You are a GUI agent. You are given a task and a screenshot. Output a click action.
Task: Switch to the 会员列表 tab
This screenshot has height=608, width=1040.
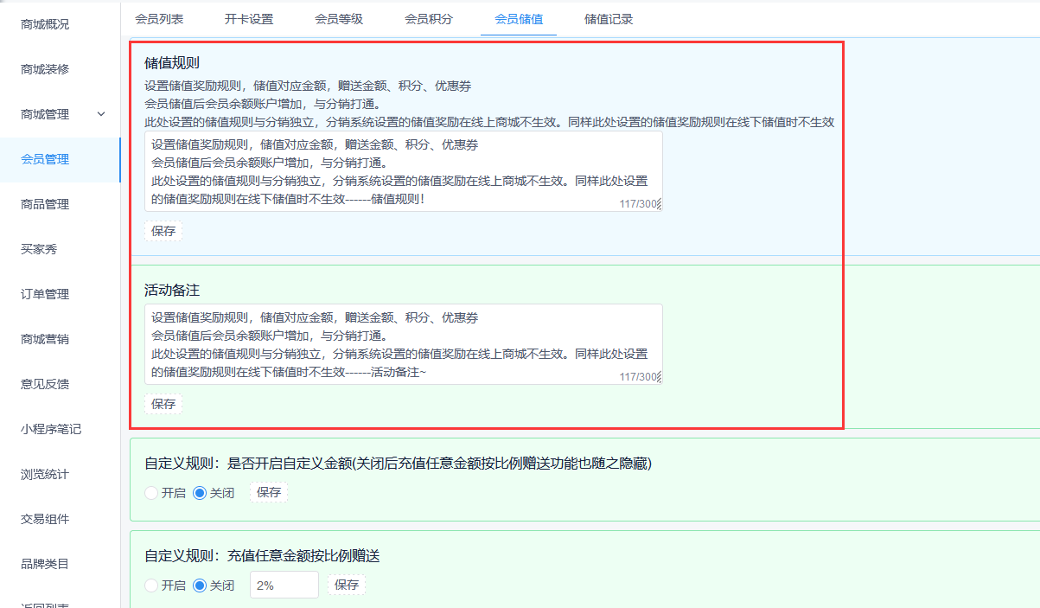(x=159, y=19)
